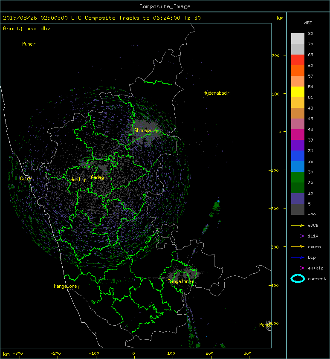This screenshot has height=359, width=330.
Task: Click the 'Gadag' city label
Action: tap(98, 177)
